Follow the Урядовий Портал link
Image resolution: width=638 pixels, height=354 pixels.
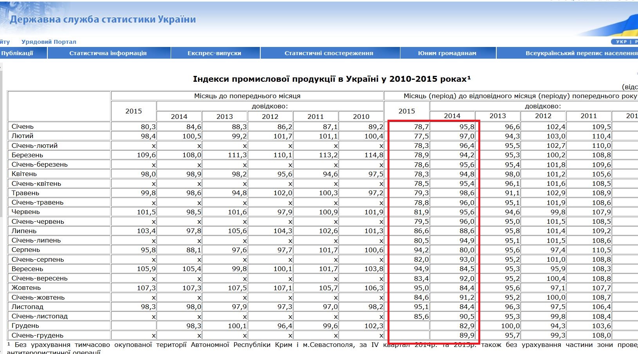[49, 42]
